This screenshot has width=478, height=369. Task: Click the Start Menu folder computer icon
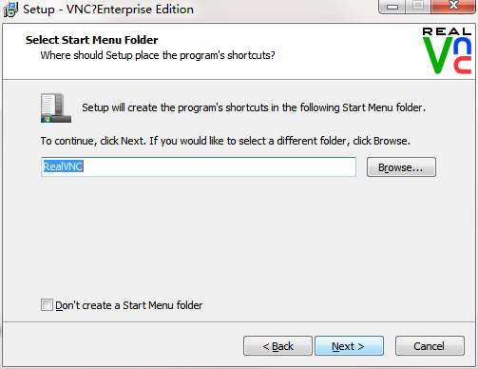56,107
